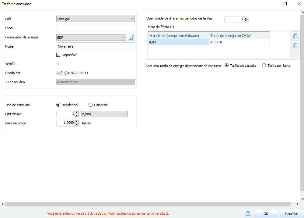304x218 pixels.
Task: Click the edit energy supplier icon
Action: click(x=131, y=38)
